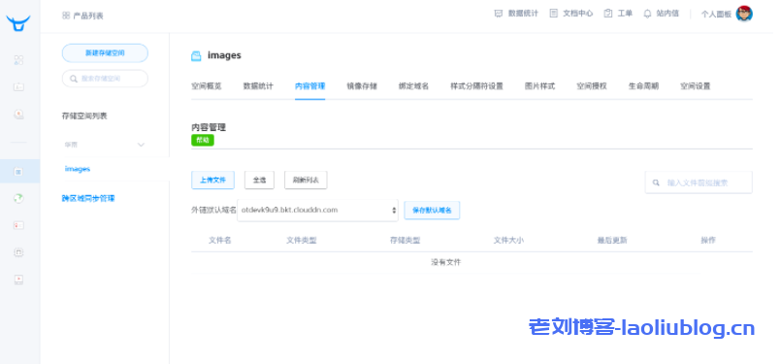Switch to 镜像存储 tab

[362, 86]
